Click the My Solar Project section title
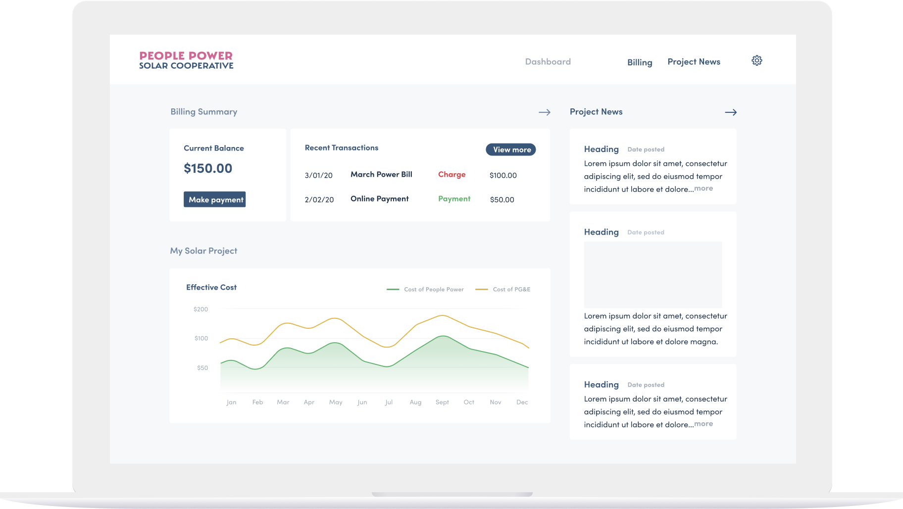Viewport: 903px width, 509px height. 203,251
